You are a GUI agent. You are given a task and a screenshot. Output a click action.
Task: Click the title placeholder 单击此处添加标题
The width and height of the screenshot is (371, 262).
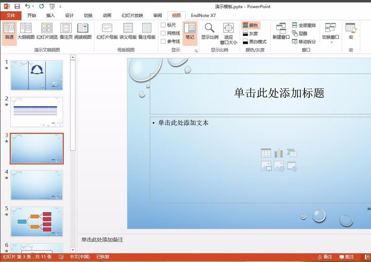(279, 93)
